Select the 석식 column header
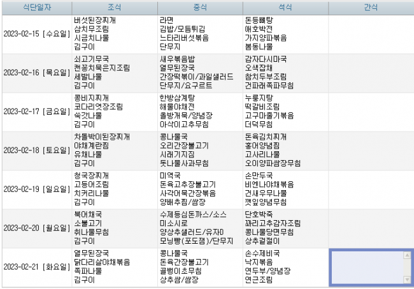 pyautogui.click(x=285, y=7)
